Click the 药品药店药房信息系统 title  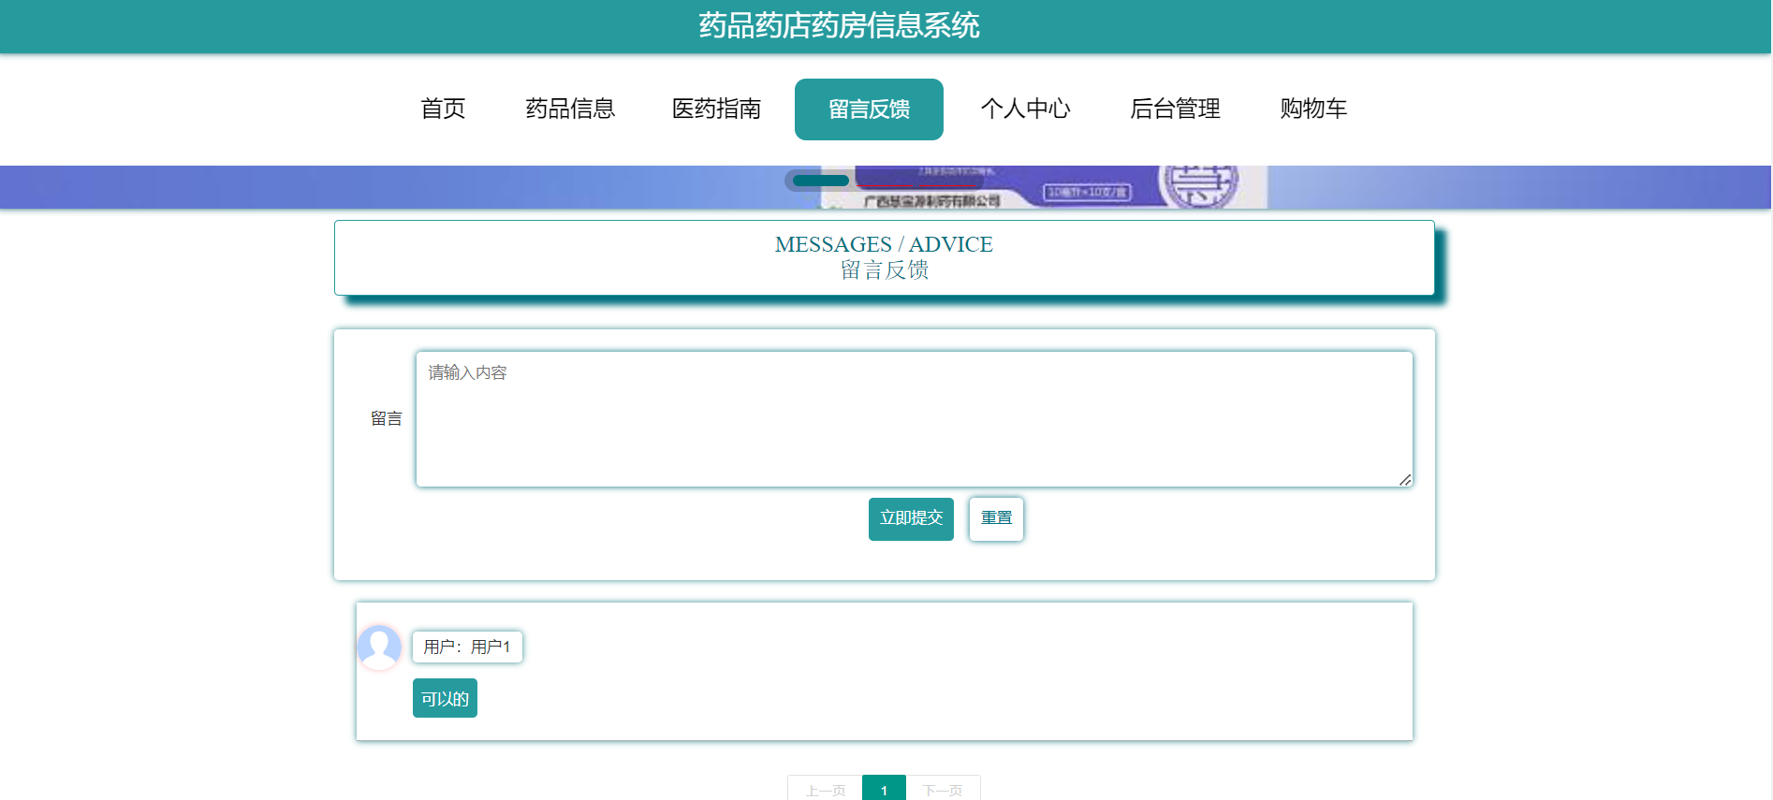(x=839, y=25)
